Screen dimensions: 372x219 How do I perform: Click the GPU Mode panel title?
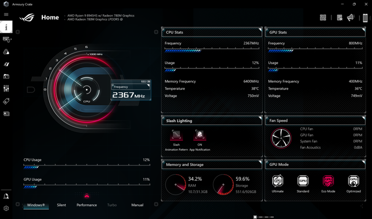tap(279, 164)
